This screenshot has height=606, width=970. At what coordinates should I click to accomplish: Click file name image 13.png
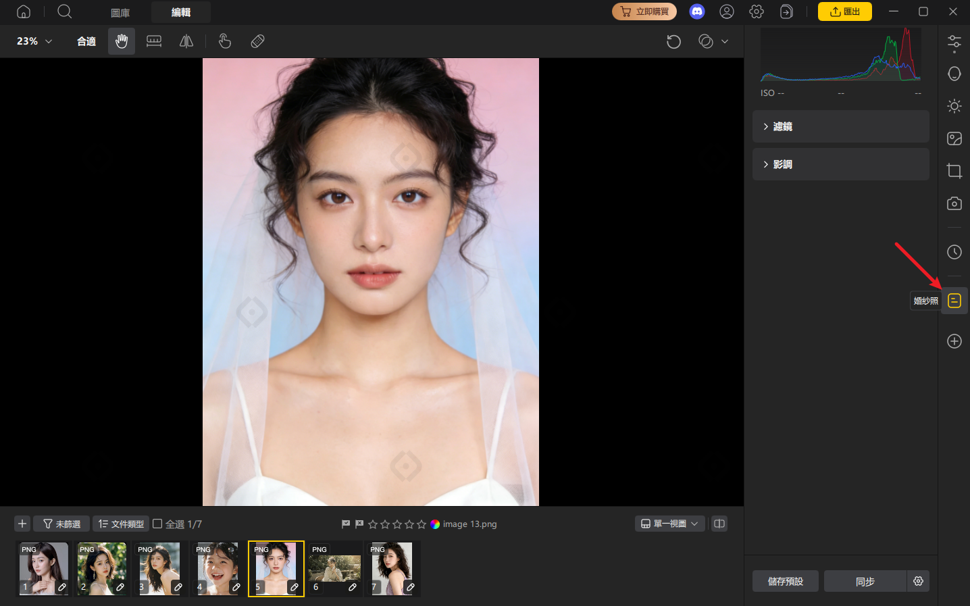(469, 524)
